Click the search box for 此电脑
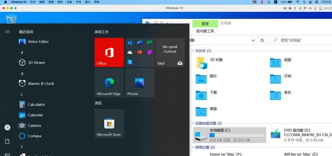The image size is (332, 156). (x=301, y=40)
